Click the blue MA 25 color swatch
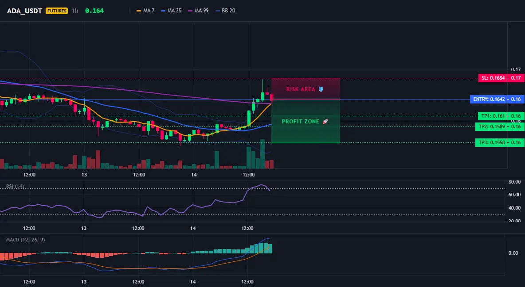The height and width of the screenshot is (287, 525). 163,11
